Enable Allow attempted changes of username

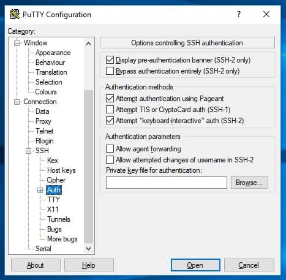point(110,160)
